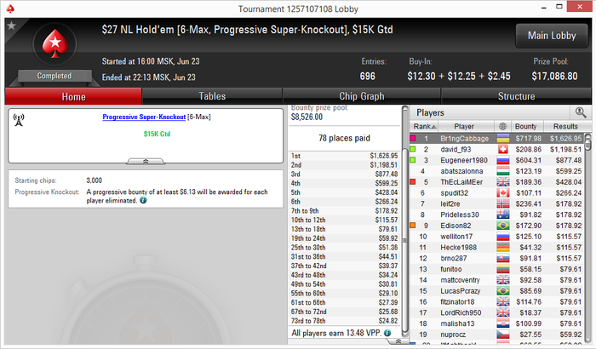Click the broadcast antenna icon in tournament panel
This screenshot has height=349, width=596.
pos(18,120)
